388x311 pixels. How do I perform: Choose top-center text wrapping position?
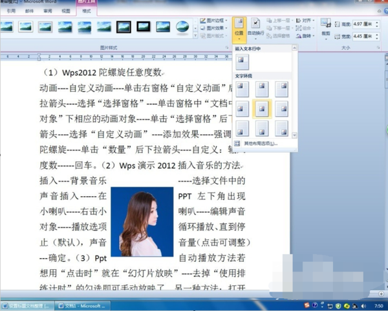pyautogui.click(x=262, y=89)
